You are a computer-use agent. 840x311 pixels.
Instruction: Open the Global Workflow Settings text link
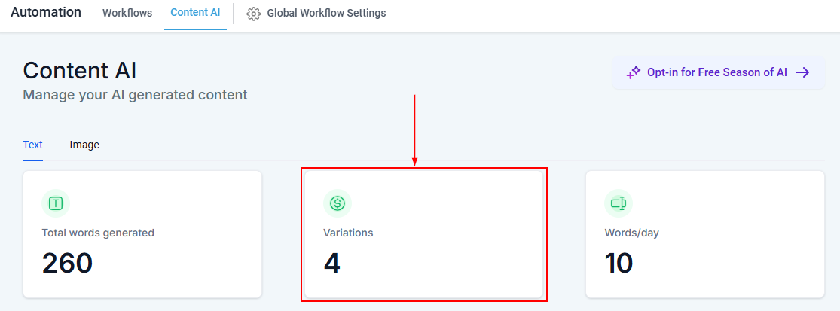point(326,13)
